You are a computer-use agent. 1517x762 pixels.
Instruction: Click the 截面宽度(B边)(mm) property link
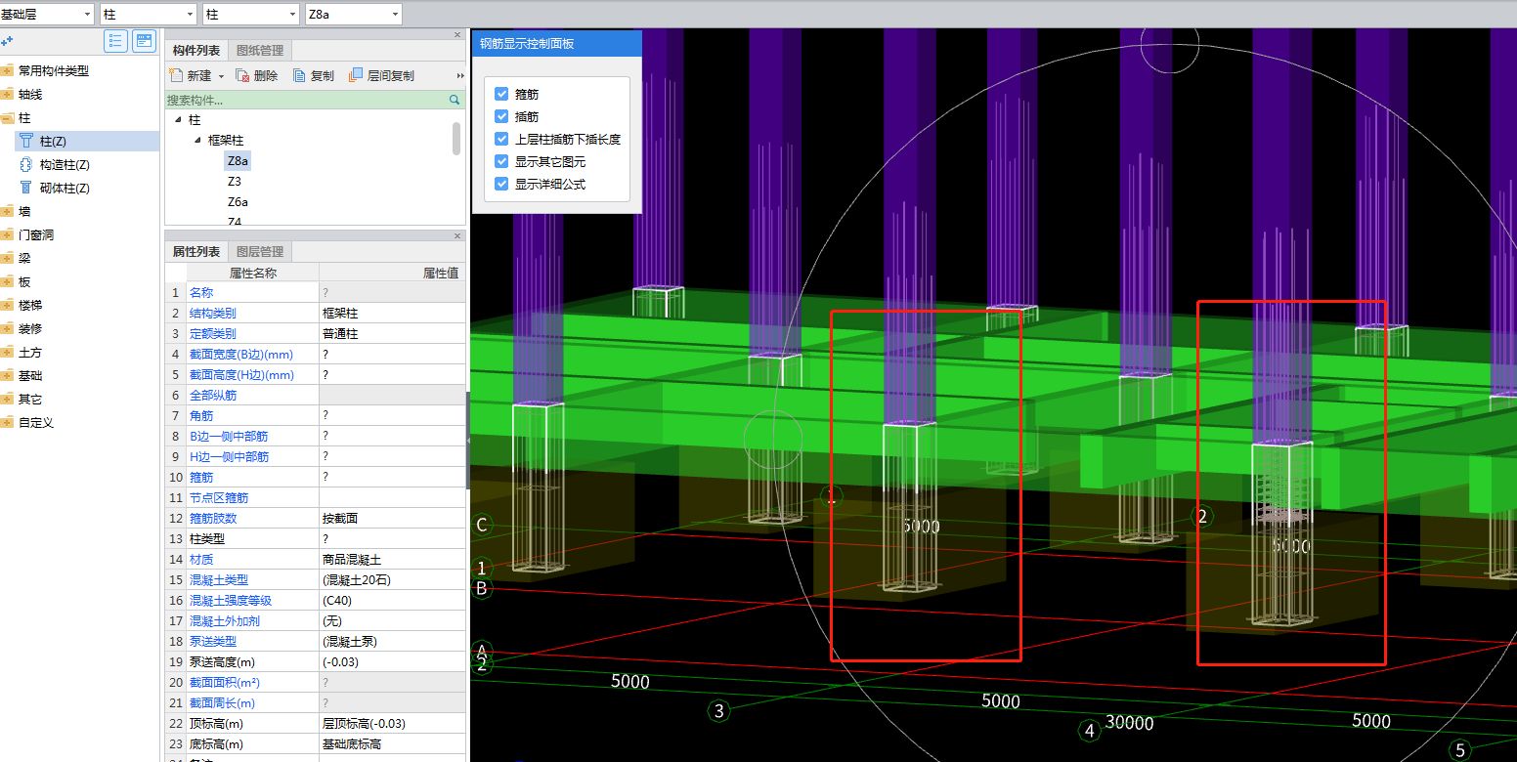[x=241, y=355]
